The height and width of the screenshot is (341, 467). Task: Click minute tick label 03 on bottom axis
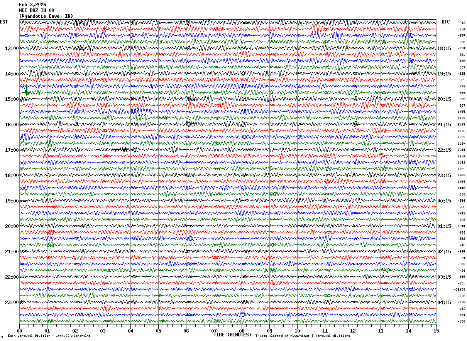click(103, 331)
